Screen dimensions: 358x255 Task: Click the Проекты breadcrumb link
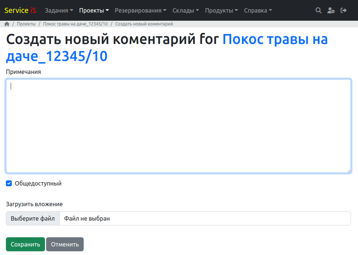pyautogui.click(x=26, y=24)
